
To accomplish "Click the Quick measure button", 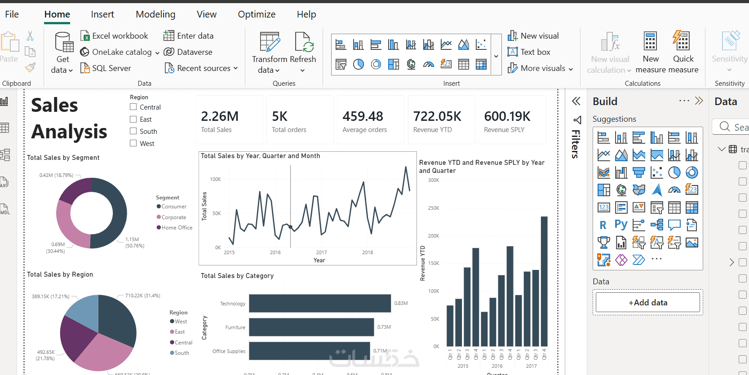I will tap(683, 52).
